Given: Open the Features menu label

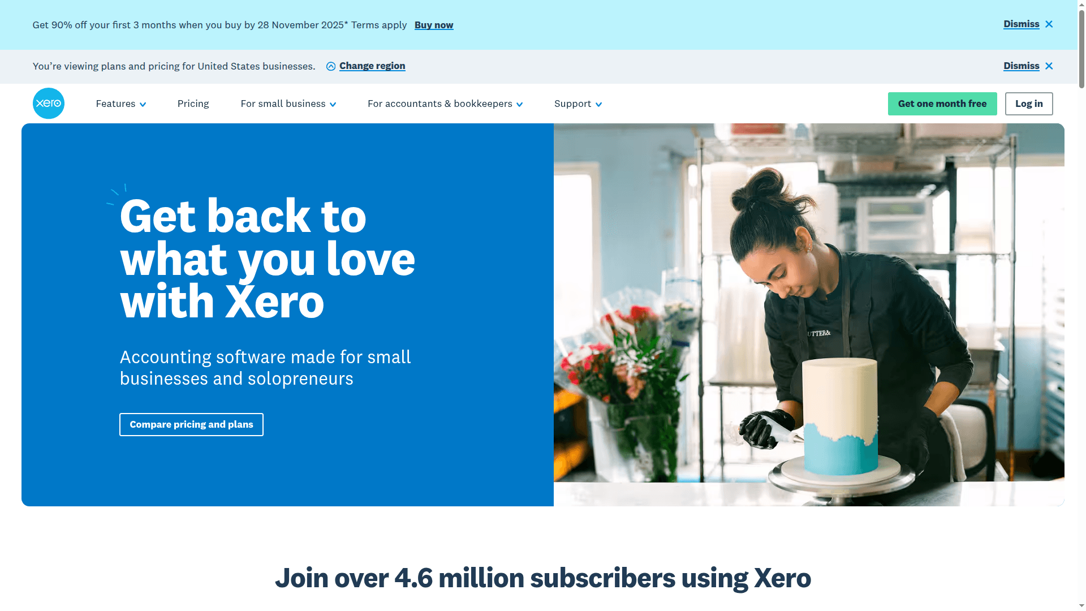Looking at the screenshot, I should pos(115,104).
